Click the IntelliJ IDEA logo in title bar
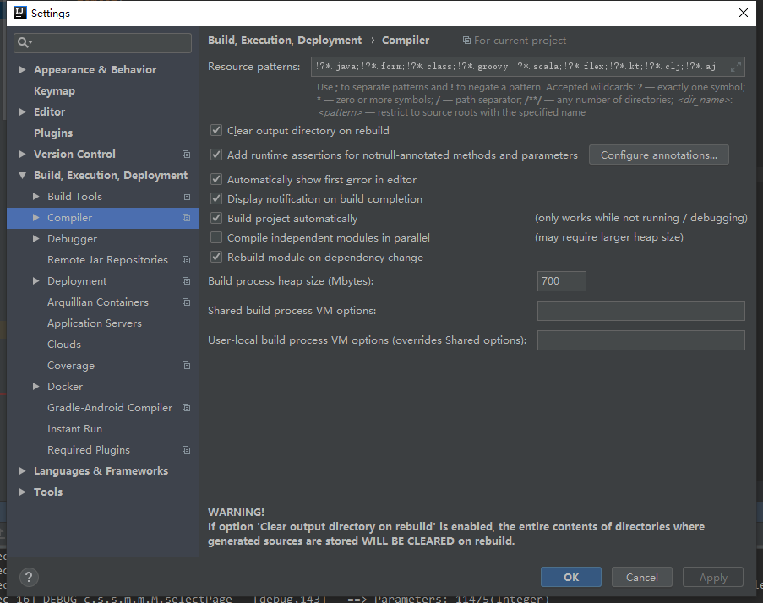This screenshot has width=763, height=603. click(20, 13)
